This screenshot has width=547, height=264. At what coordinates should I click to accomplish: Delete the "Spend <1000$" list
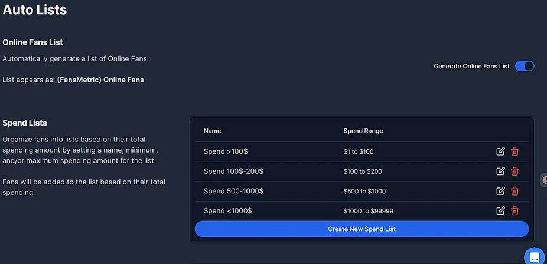point(515,210)
